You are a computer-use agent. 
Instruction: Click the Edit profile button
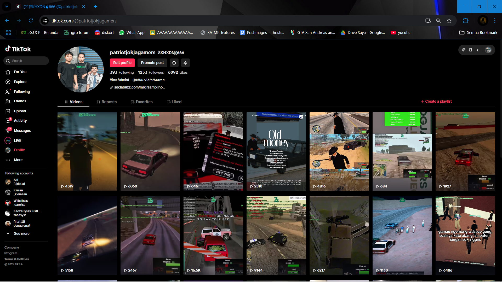(122, 63)
